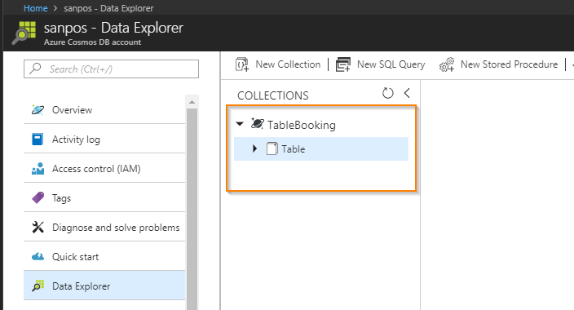Collapse the Collections pane with the chevron
This screenshot has height=310, width=574.
point(407,93)
